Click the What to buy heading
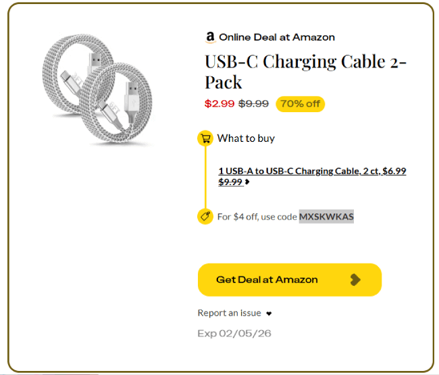This screenshot has width=439, height=375. [246, 139]
